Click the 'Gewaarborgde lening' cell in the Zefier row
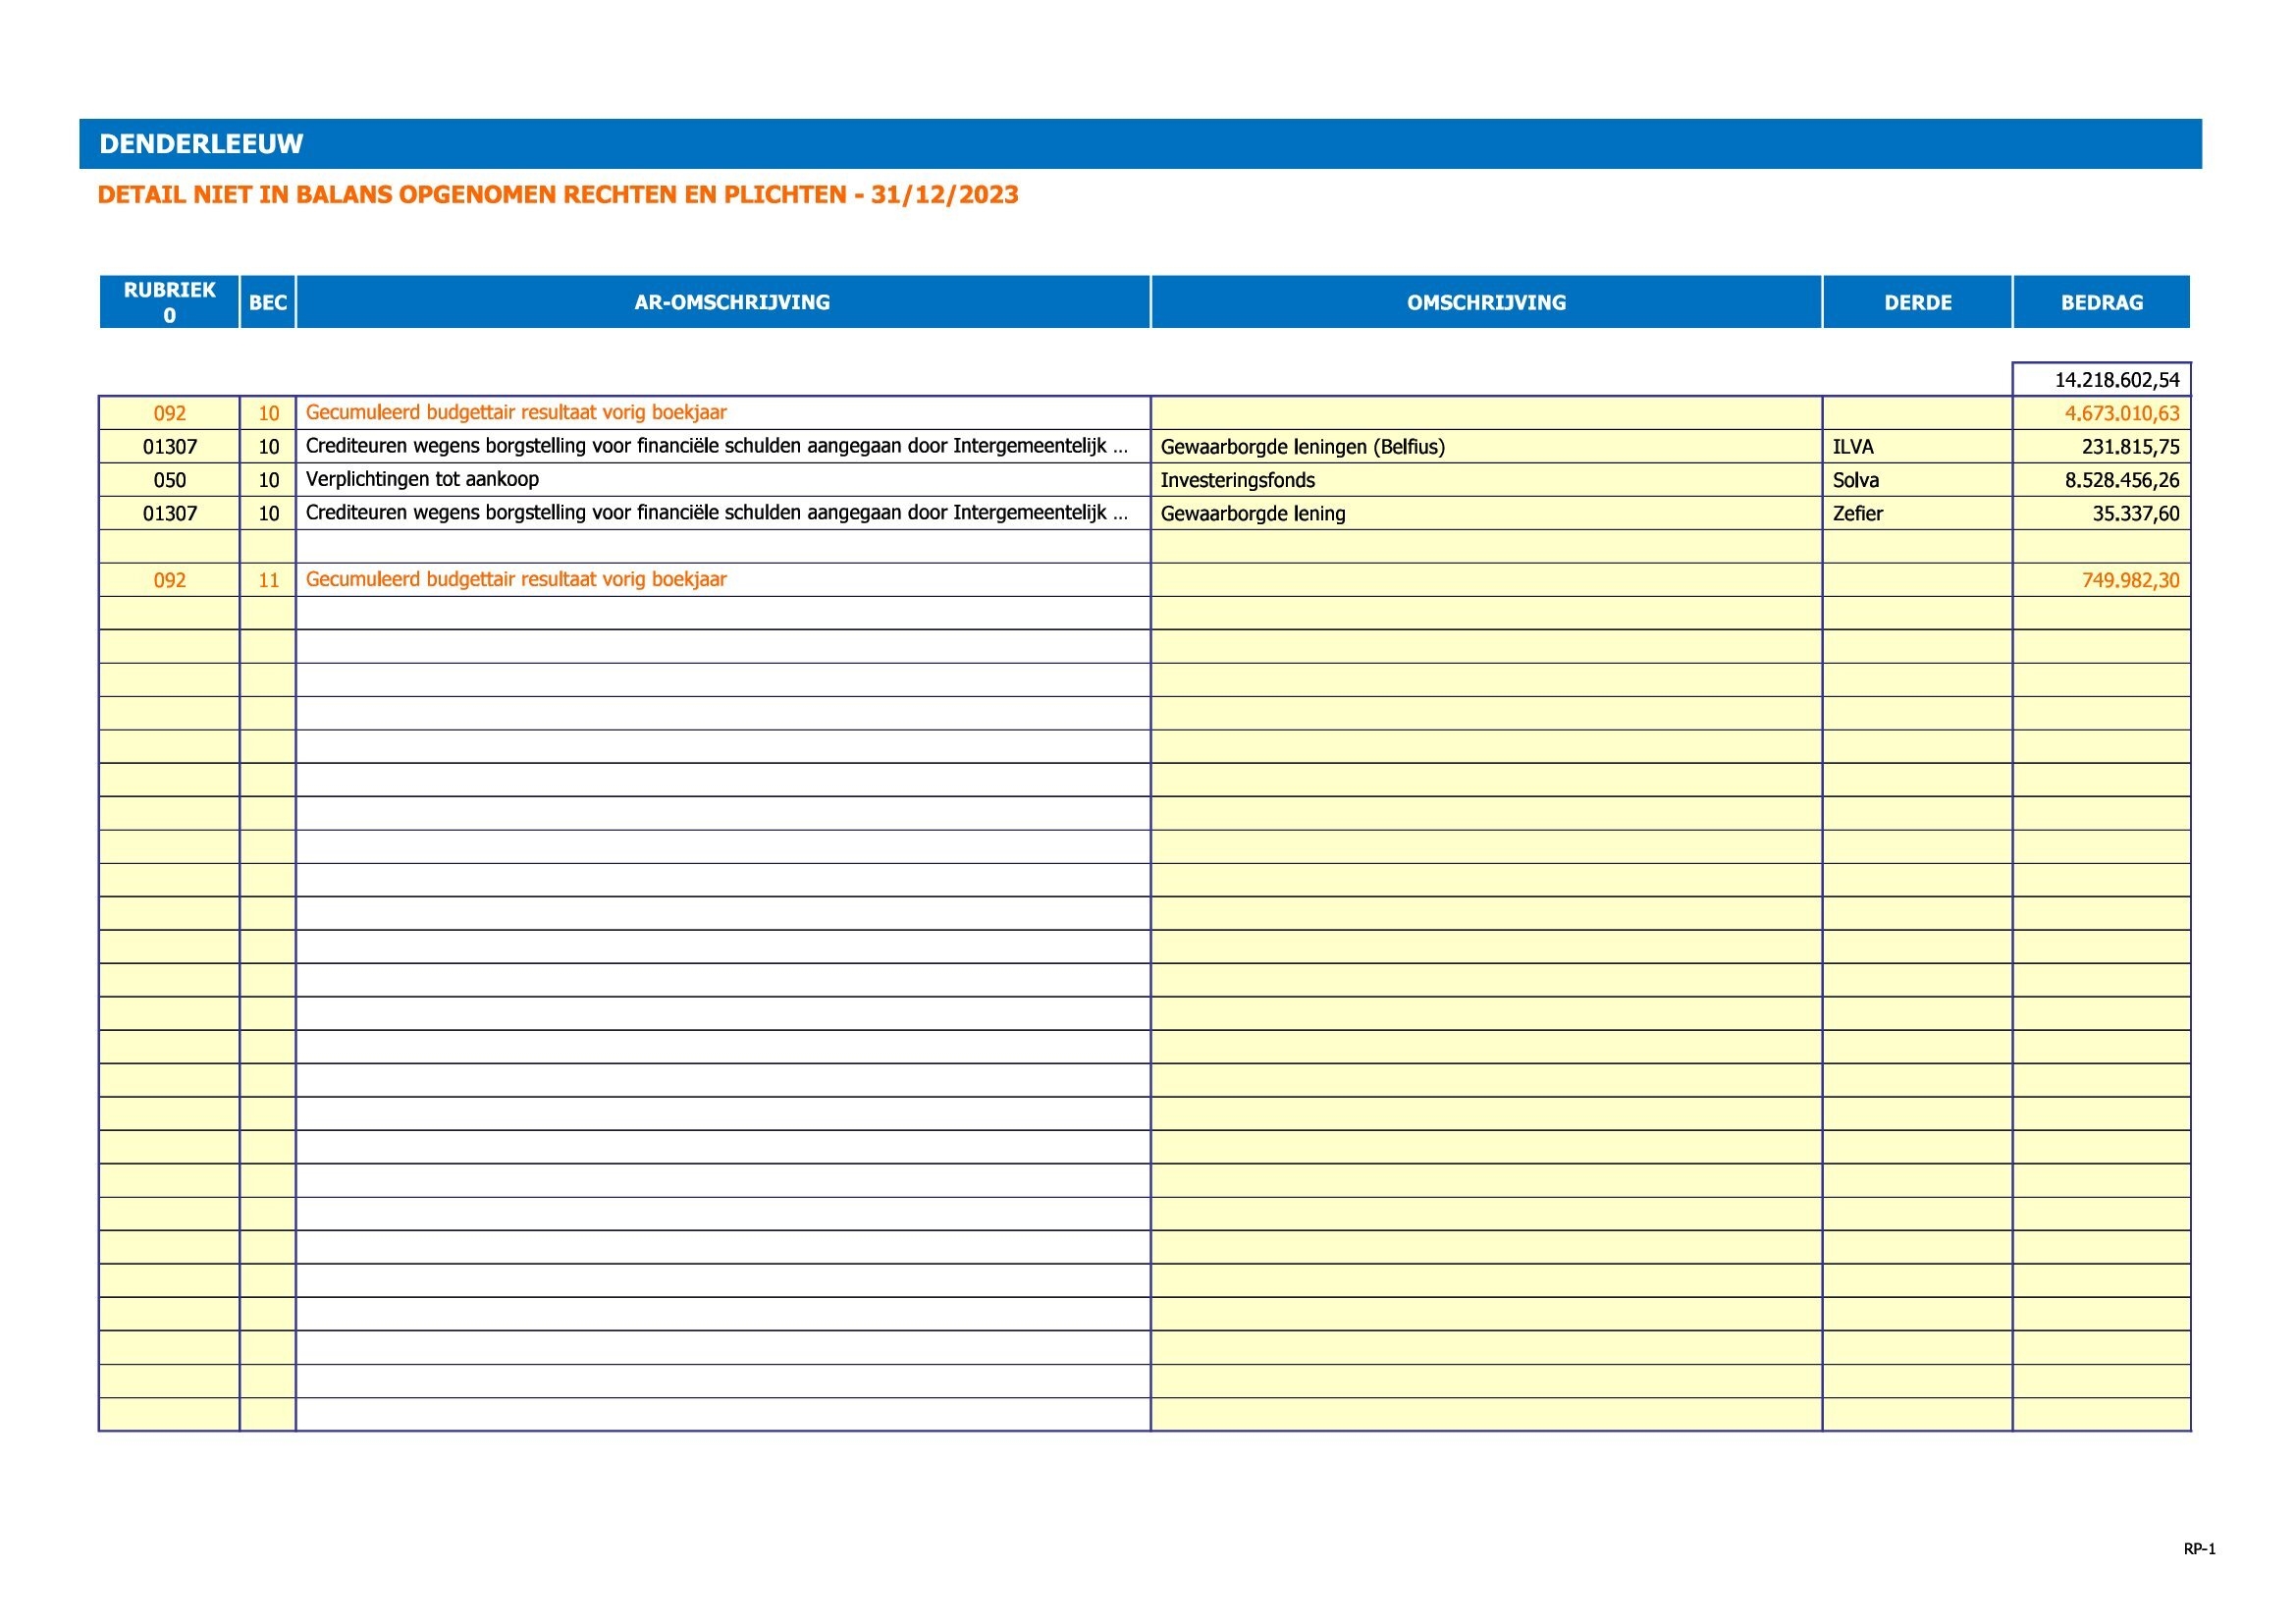The width and height of the screenshot is (2296, 1624). [1486, 513]
